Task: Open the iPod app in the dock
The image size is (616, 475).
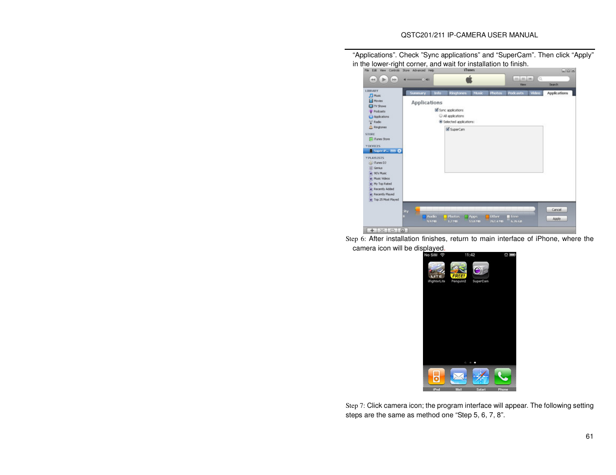Action: pyautogui.click(x=436, y=377)
